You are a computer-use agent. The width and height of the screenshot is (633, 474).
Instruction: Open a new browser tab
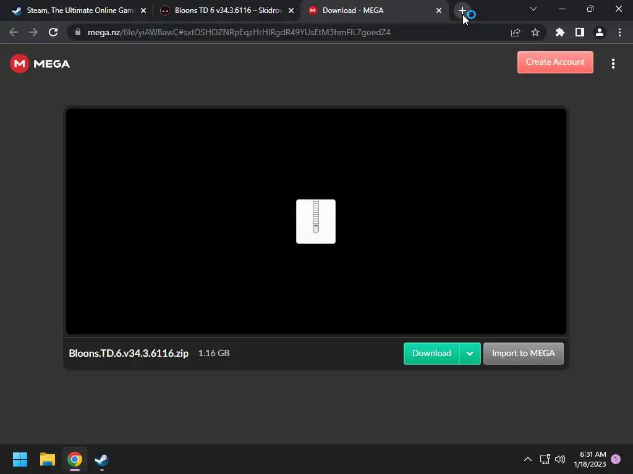point(462,10)
